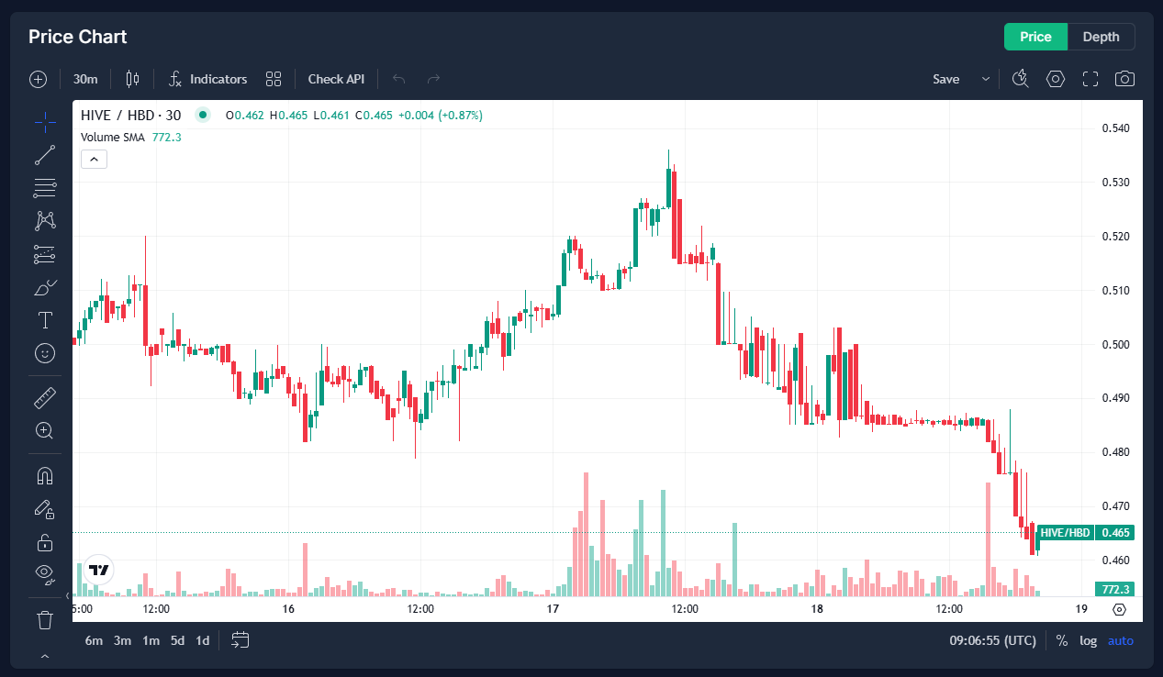The height and width of the screenshot is (677, 1163).
Task: Click the 0.480 price axis label
Action: coord(1115,452)
